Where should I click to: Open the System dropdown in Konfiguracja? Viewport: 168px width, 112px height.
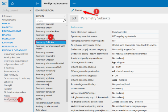(51, 16)
